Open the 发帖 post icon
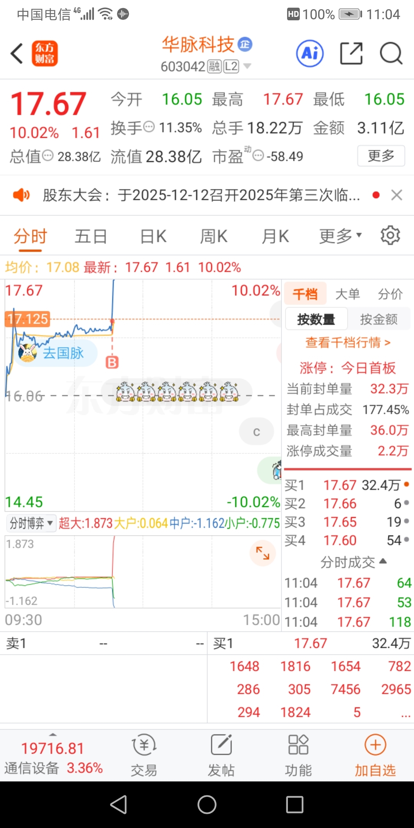 point(221,755)
